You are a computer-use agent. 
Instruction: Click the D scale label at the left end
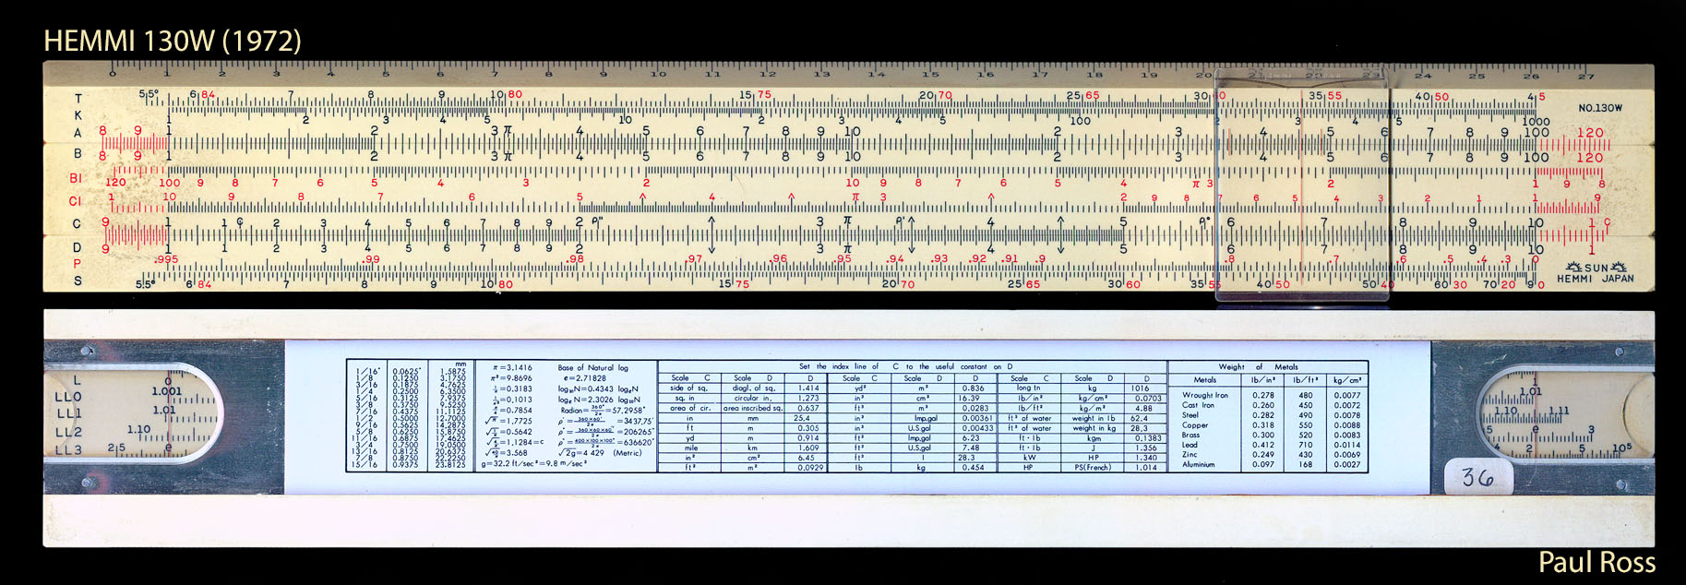[78, 247]
